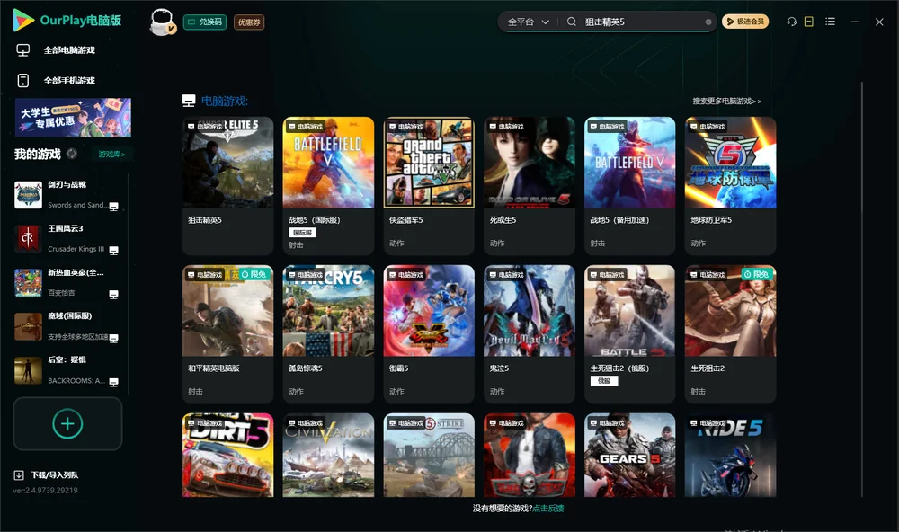This screenshot has height=532, width=899.
Task: Open the list menu icon
Action: (830, 22)
